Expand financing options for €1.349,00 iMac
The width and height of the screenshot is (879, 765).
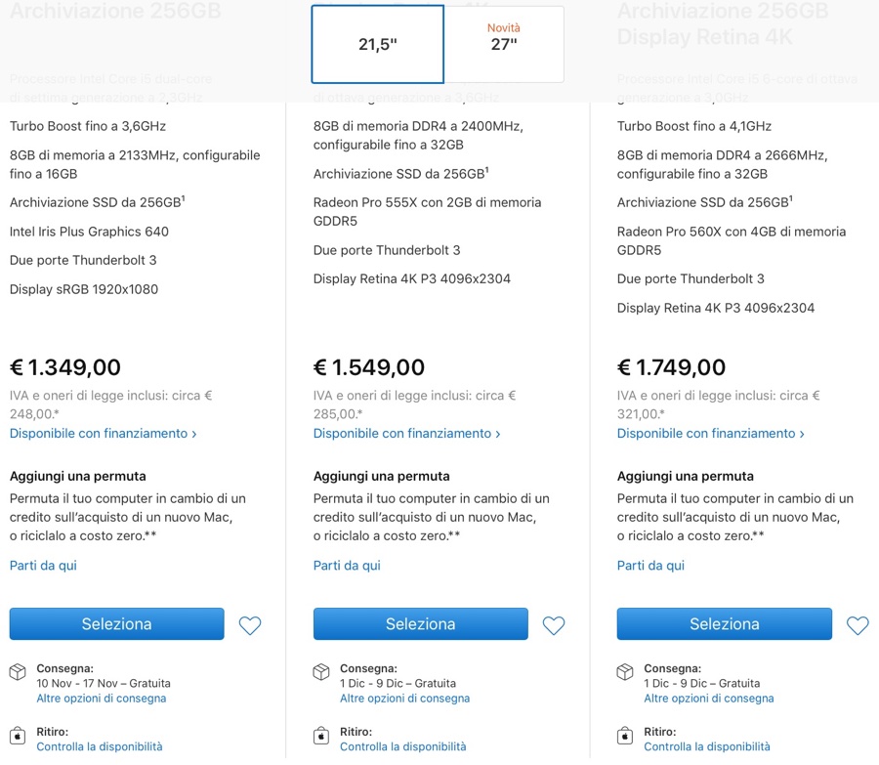pos(103,433)
